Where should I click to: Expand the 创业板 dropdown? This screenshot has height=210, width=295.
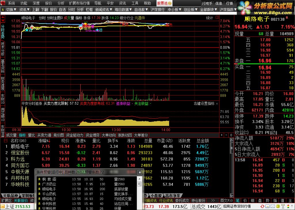(191, 10)
